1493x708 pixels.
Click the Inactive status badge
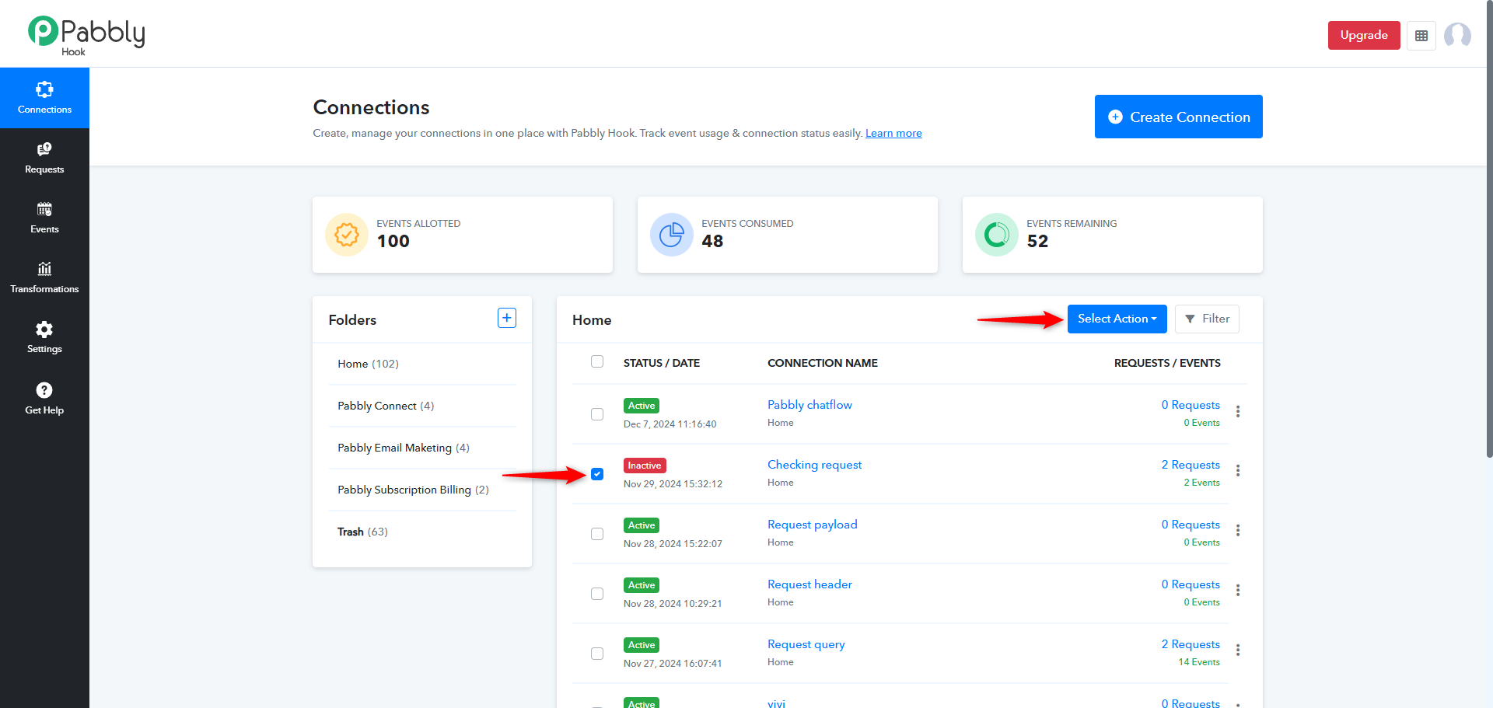click(x=645, y=466)
